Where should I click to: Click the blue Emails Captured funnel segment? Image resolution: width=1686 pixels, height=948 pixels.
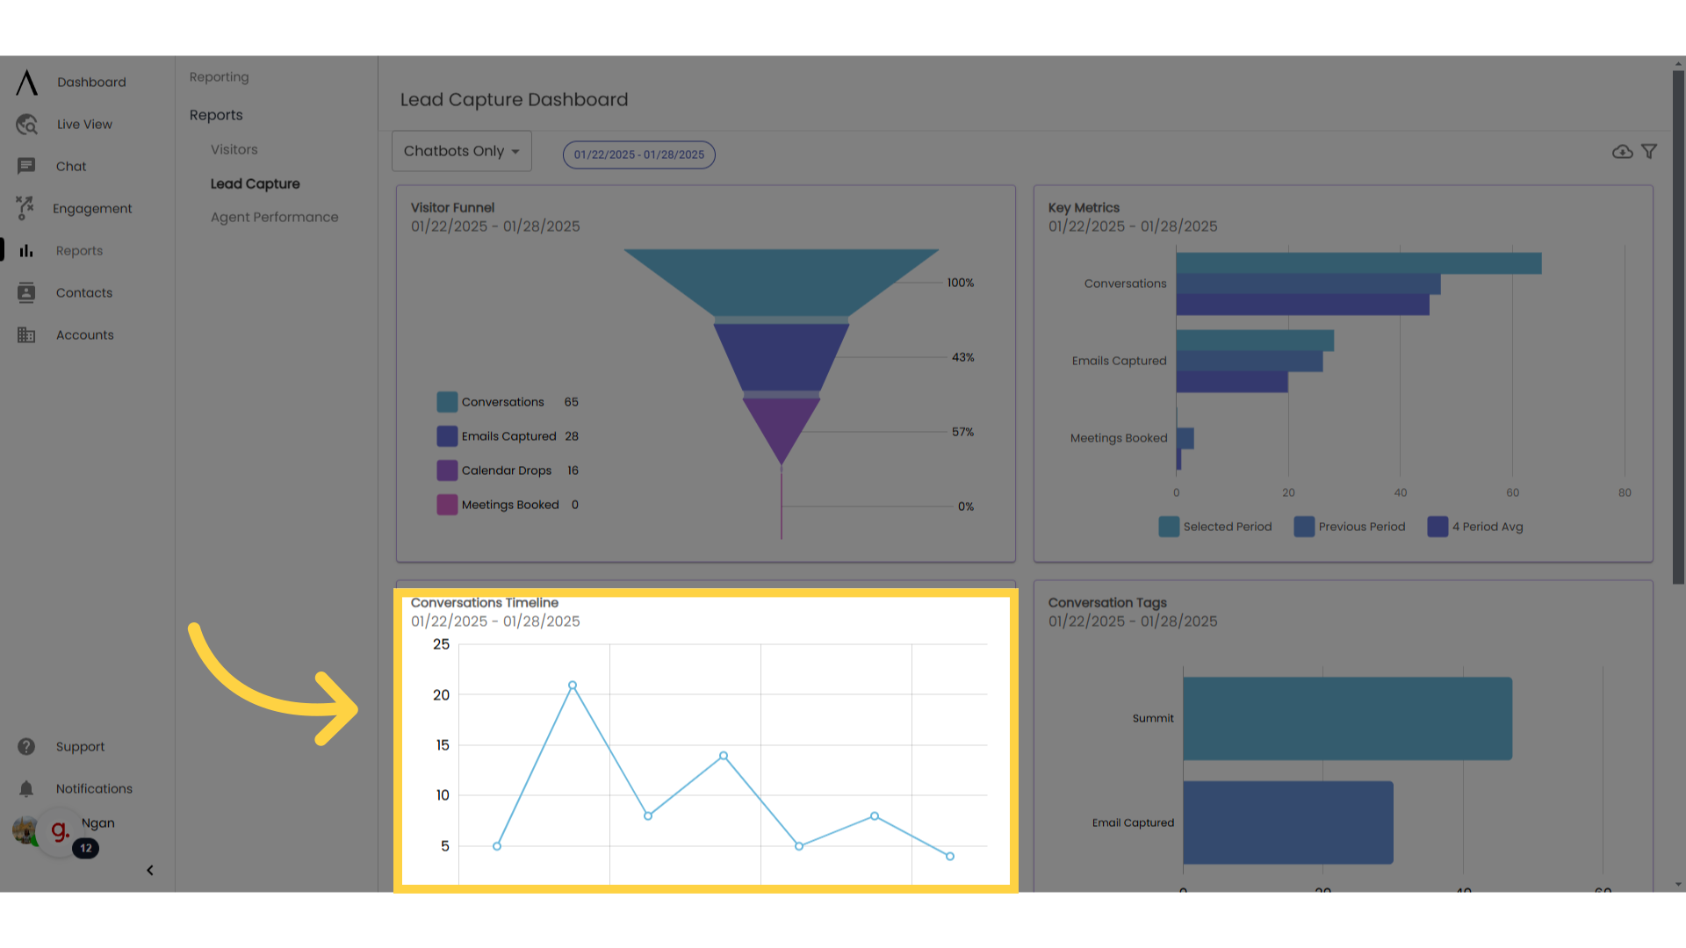point(782,355)
